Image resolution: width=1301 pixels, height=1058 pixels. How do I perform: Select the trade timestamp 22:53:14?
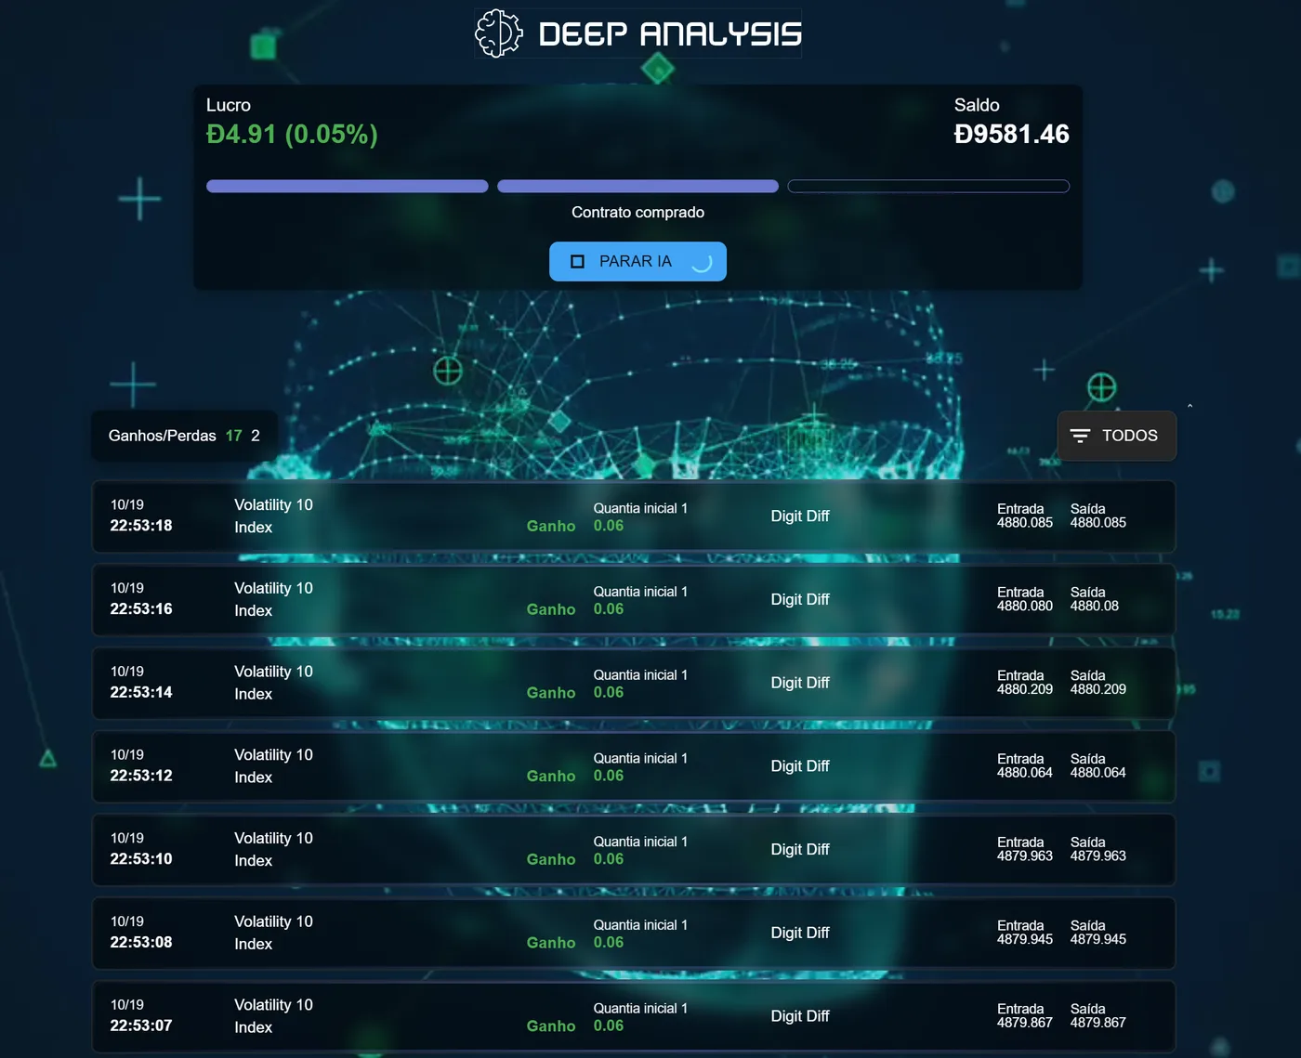[x=141, y=693]
